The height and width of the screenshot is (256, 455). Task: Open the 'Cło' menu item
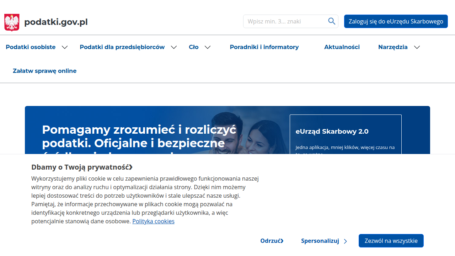coord(194,47)
